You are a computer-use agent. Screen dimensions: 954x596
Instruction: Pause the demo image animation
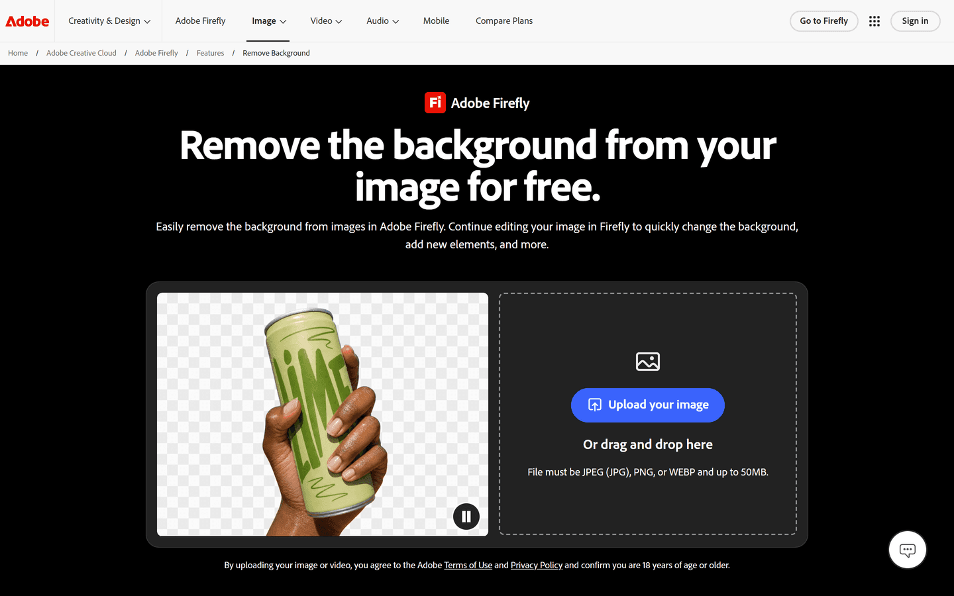click(x=466, y=517)
